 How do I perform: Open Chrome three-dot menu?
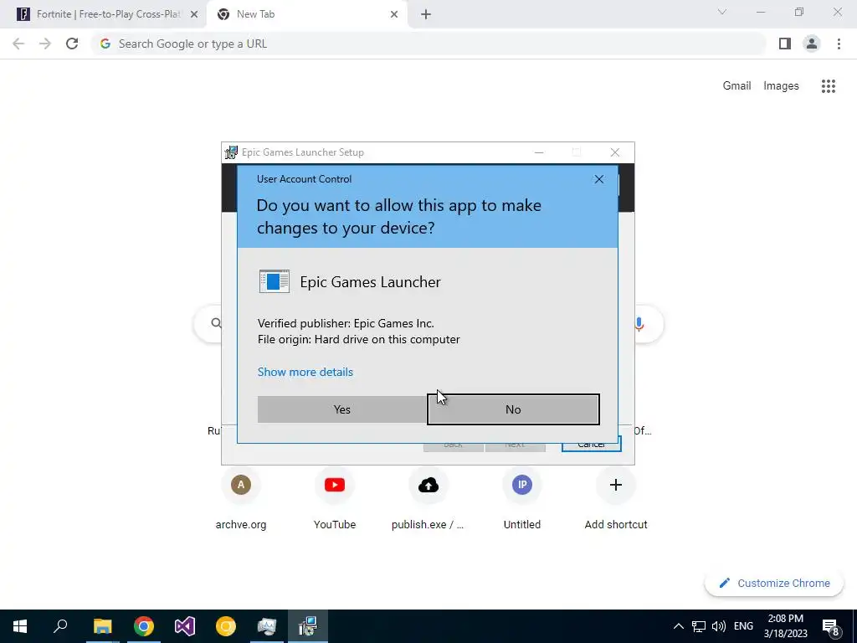pyautogui.click(x=839, y=44)
